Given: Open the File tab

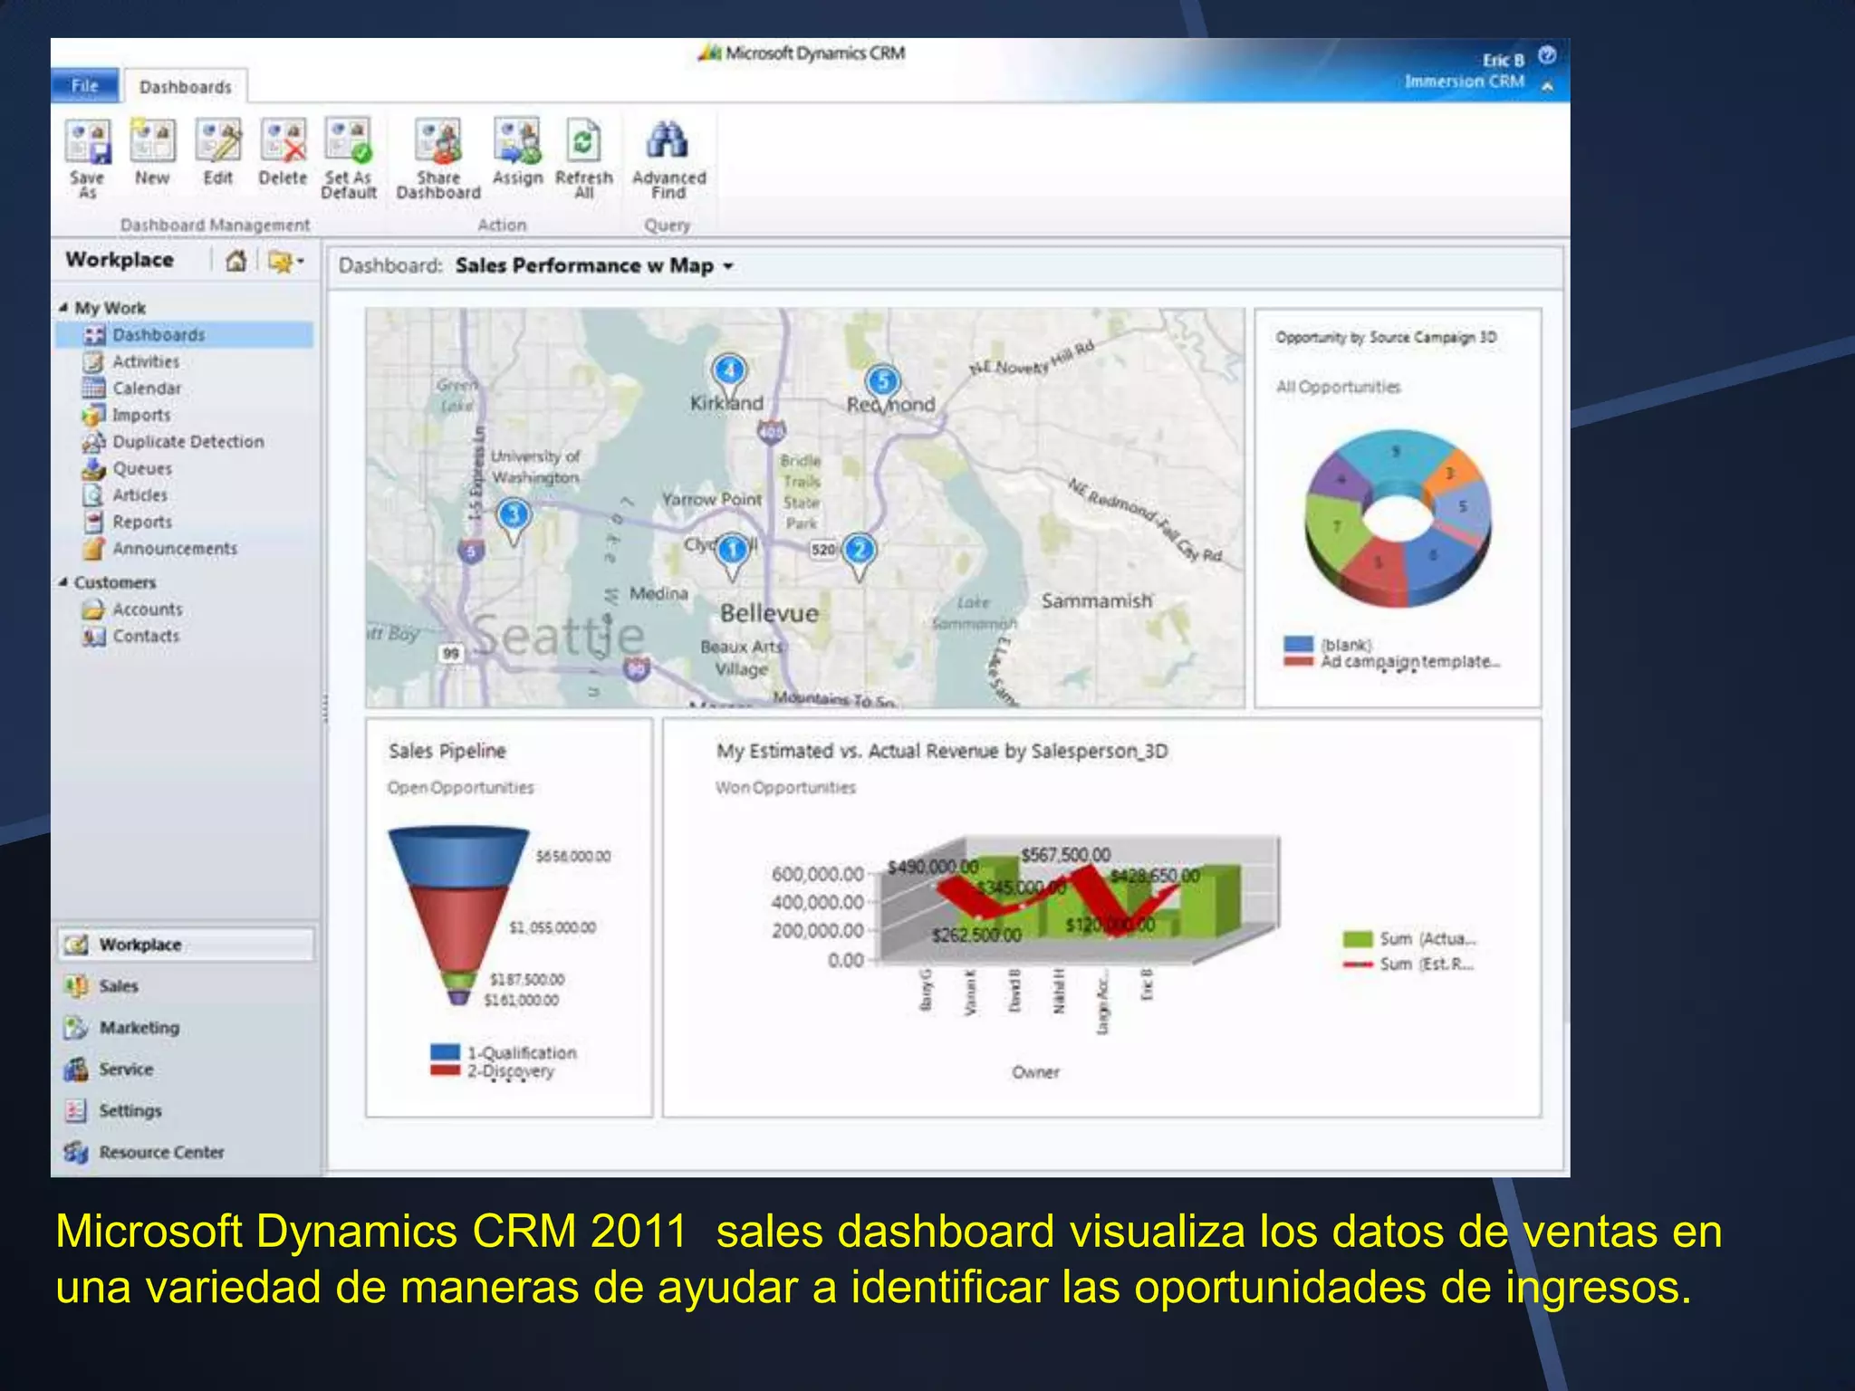Looking at the screenshot, I should pyautogui.click(x=85, y=85).
